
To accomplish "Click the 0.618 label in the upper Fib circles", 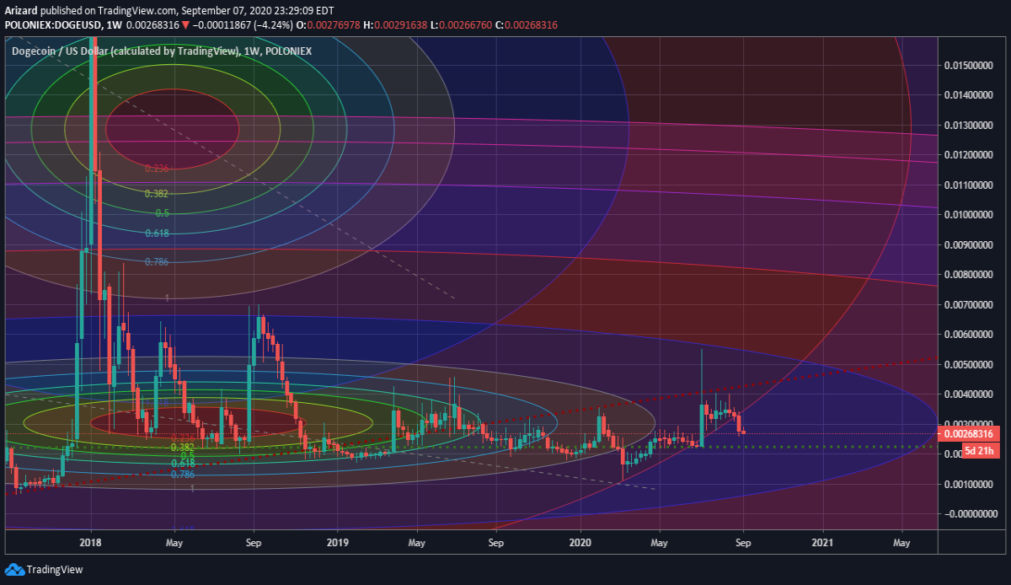I will click(157, 233).
